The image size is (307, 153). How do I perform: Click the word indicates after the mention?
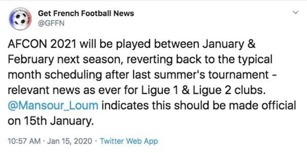click(x=125, y=106)
